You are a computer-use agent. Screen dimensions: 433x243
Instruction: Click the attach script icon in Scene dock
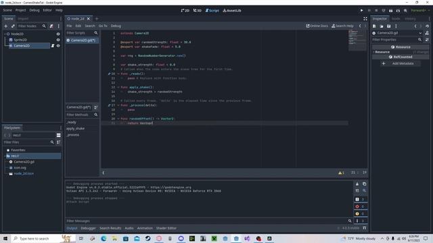pos(51,26)
